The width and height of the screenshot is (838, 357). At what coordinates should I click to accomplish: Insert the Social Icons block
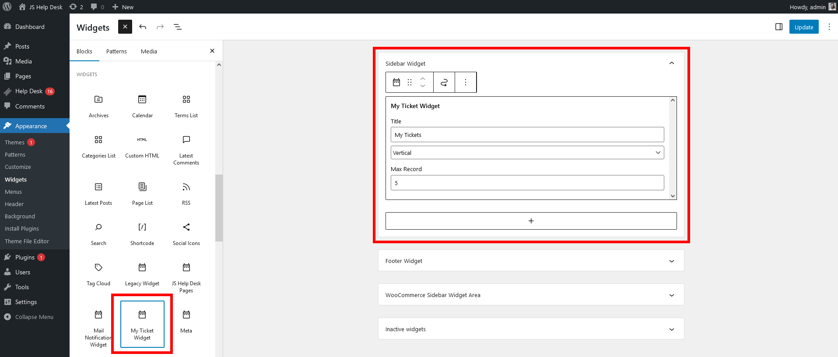click(x=186, y=234)
